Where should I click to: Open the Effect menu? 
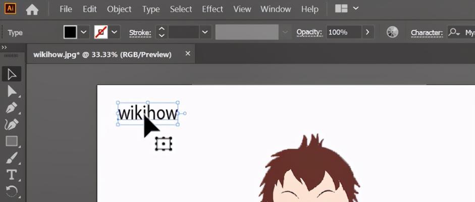[x=213, y=10]
